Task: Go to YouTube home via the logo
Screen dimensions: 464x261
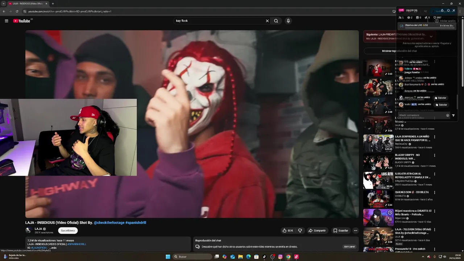Action: tap(22, 21)
